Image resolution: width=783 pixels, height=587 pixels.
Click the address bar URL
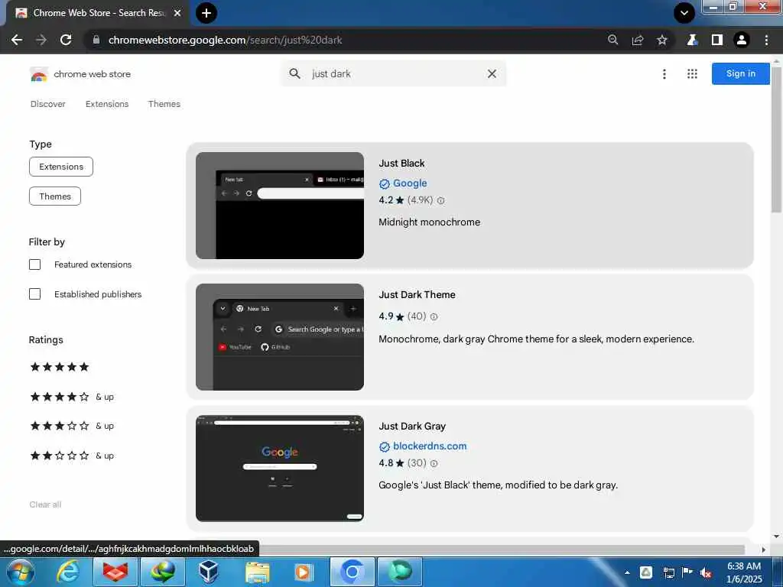225,40
